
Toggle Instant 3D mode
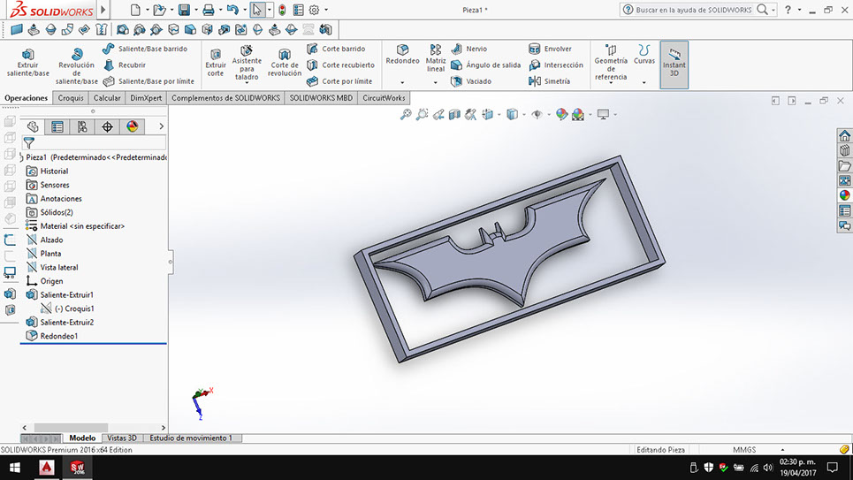click(x=674, y=65)
